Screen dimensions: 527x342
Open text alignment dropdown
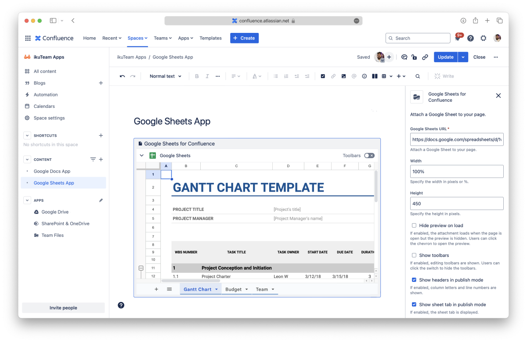point(236,76)
